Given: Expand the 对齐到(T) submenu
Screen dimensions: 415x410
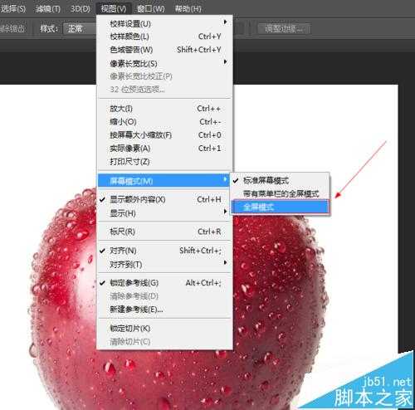Looking at the screenshot, I should tap(164, 264).
